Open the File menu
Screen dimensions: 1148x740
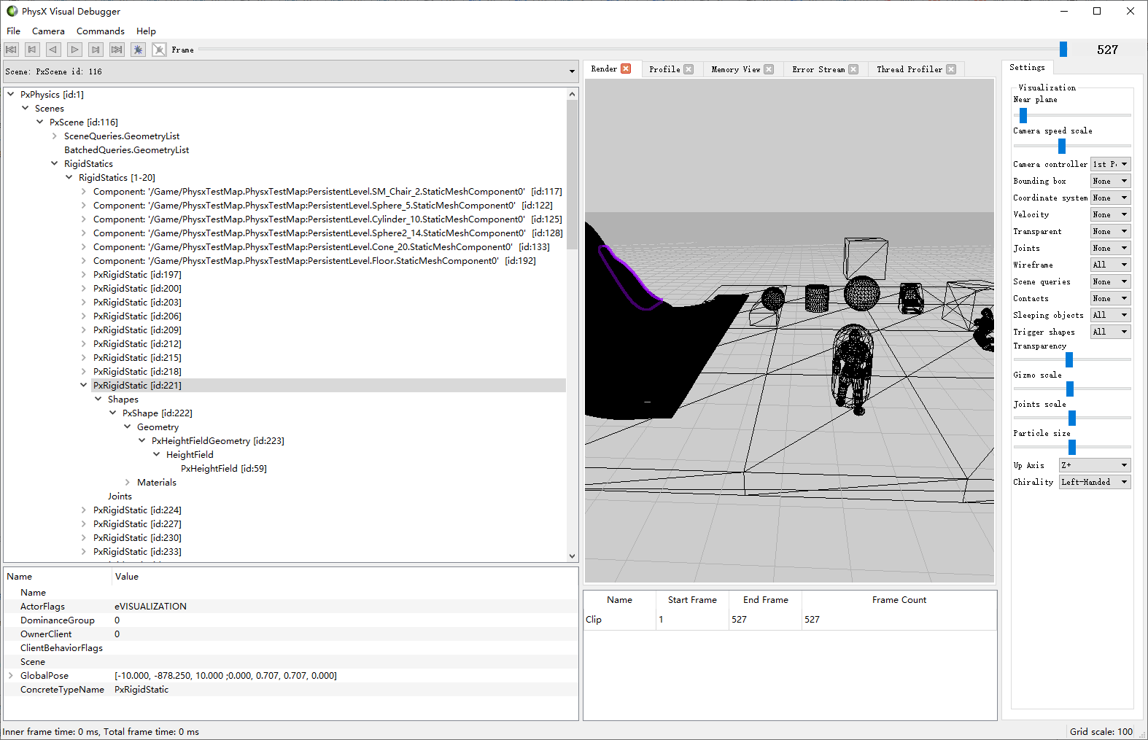[14, 31]
